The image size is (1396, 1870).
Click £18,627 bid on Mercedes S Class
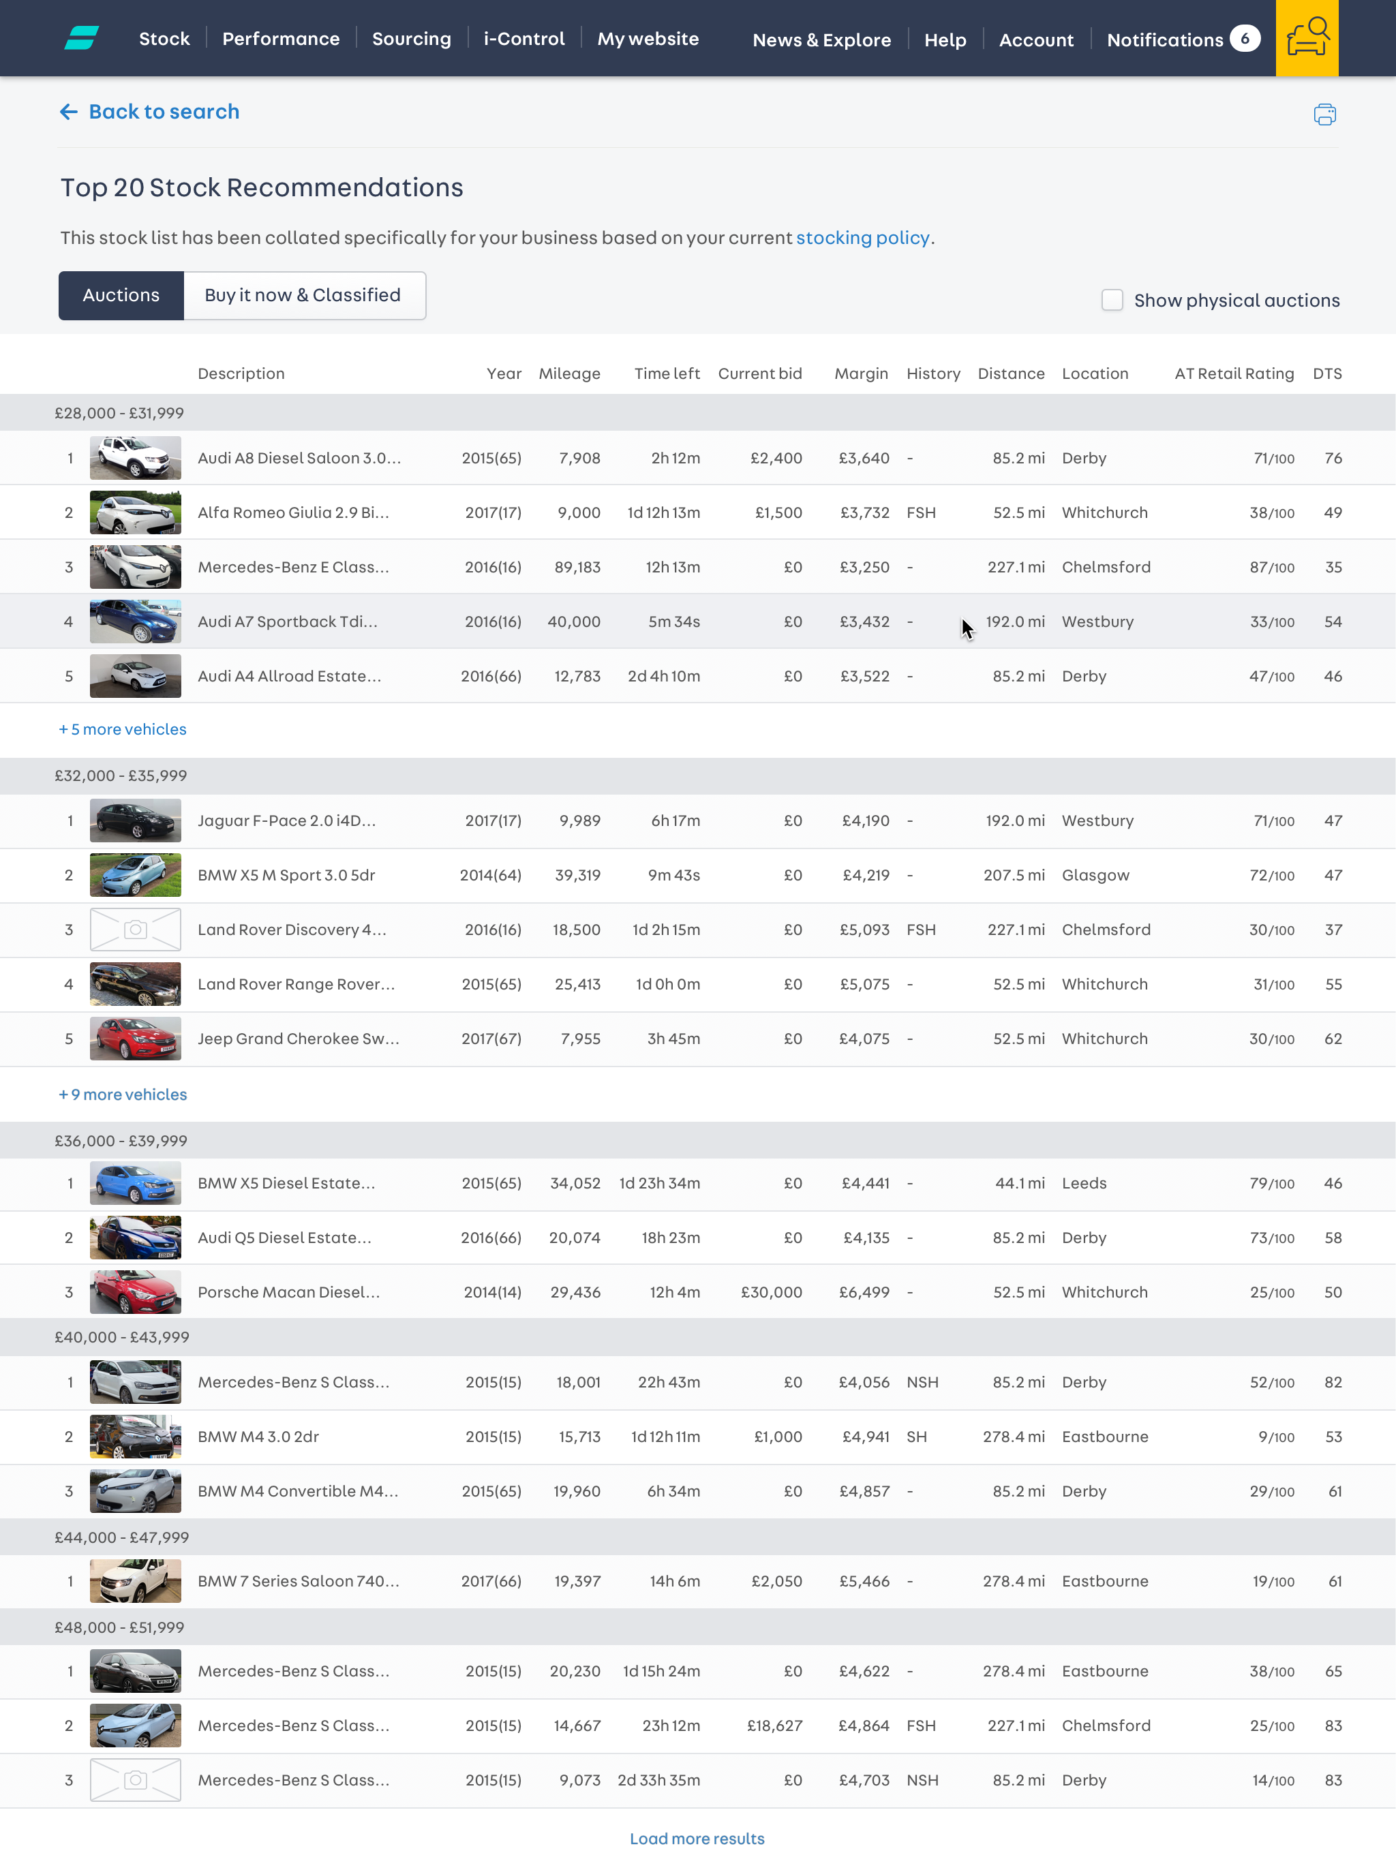[774, 1726]
